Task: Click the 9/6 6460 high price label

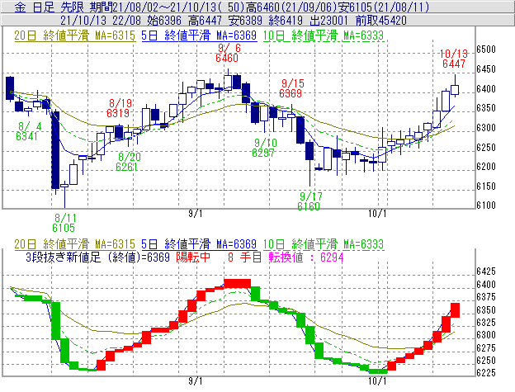Action: (x=227, y=53)
